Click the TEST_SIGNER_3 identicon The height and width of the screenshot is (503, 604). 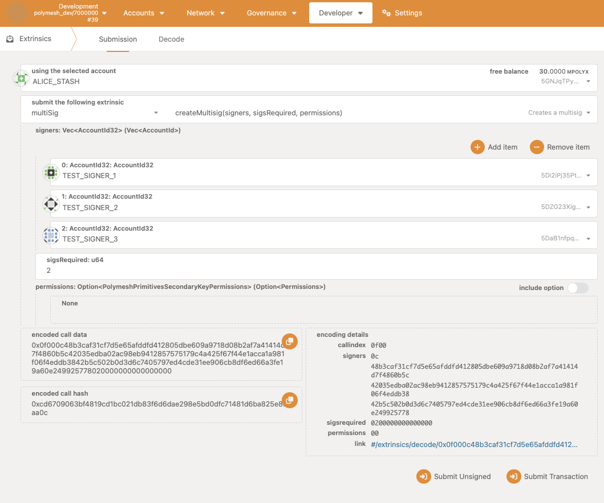click(51, 235)
